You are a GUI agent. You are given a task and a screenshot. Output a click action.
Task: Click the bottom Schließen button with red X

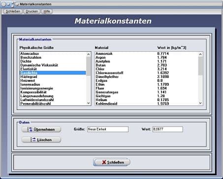click(x=112, y=162)
